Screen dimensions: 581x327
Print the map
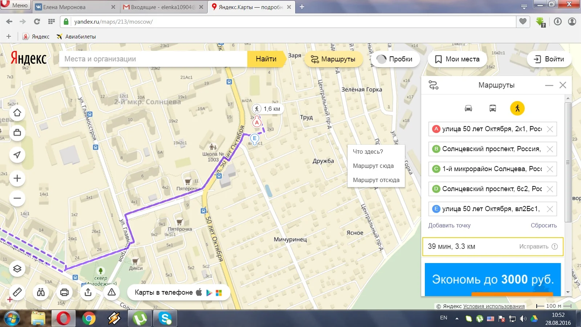pyautogui.click(x=64, y=292)
